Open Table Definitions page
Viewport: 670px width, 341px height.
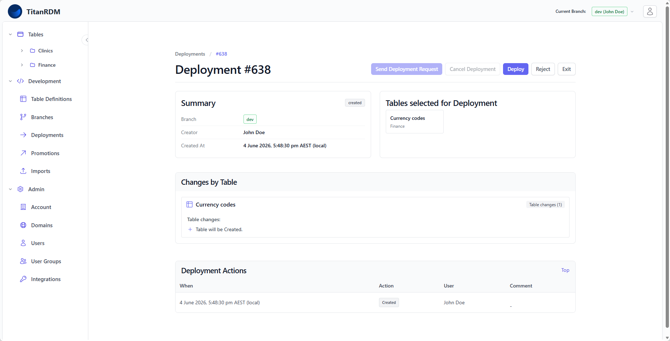point(51,99)
